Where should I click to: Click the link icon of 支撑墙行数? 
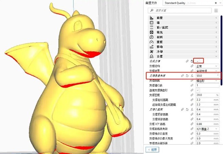192,85
